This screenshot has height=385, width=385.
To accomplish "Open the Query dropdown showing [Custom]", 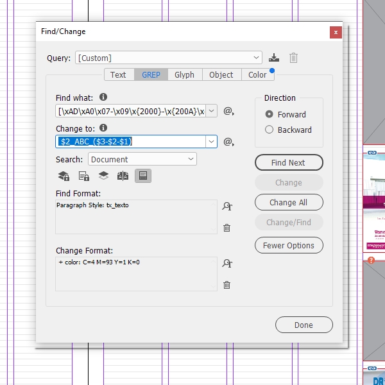I will (x=169, y=58).
